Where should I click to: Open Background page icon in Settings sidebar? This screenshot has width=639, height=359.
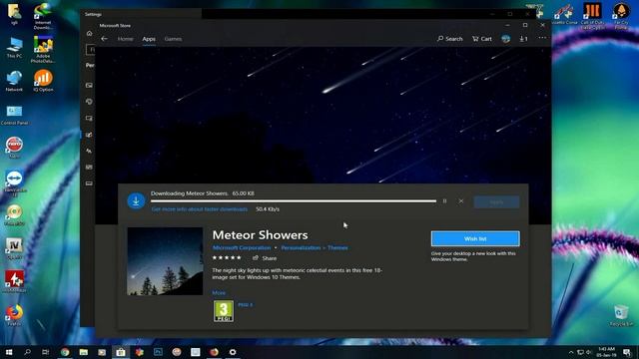point(89,86)
